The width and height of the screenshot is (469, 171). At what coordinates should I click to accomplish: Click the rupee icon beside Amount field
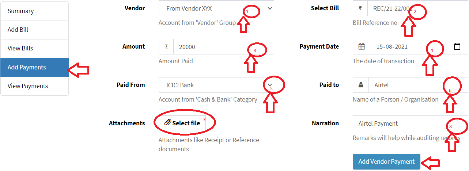pyautogui.click(x=166, y=47)
